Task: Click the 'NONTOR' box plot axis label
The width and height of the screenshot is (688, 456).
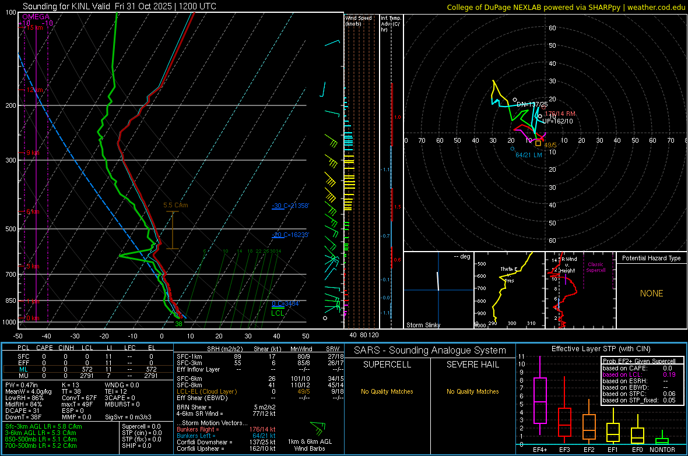Action: click(662, 450)
